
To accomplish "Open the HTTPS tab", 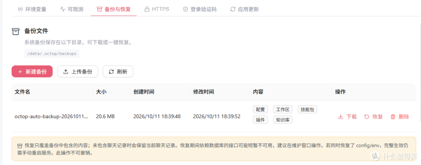I will coord(157,9).
